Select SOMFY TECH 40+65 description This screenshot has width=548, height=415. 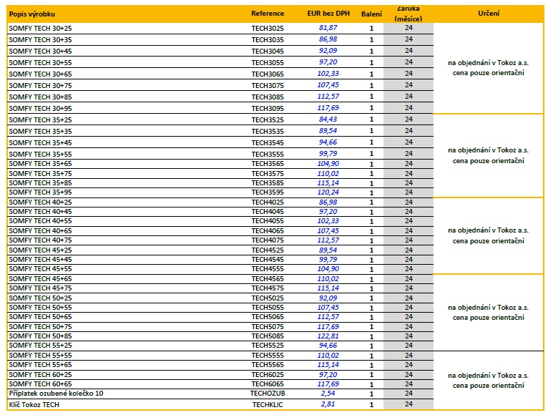click(40, 231)
